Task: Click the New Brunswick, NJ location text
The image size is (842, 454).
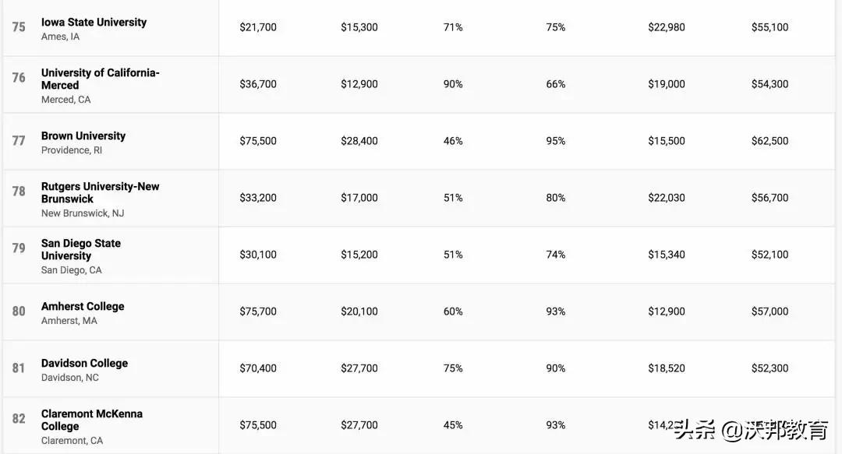Action: (83, 213)
